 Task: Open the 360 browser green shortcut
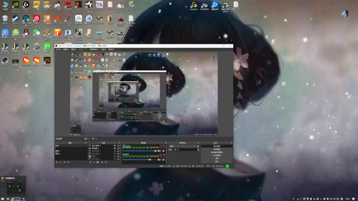pos(16,34)
